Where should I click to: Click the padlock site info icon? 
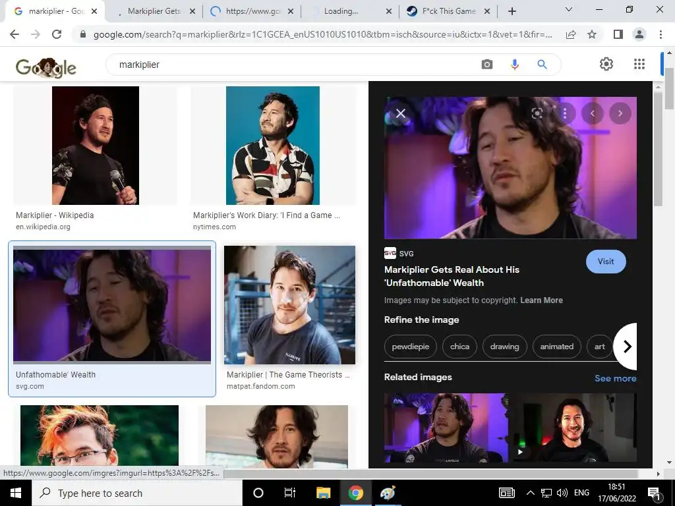[x=83, y=34]
